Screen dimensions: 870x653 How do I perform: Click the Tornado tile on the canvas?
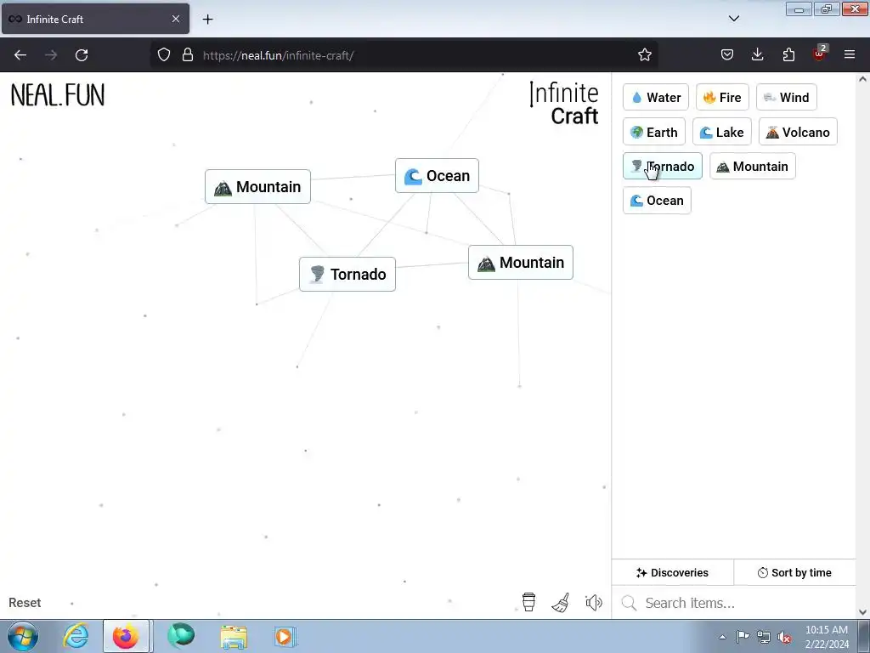pos(347,275)
